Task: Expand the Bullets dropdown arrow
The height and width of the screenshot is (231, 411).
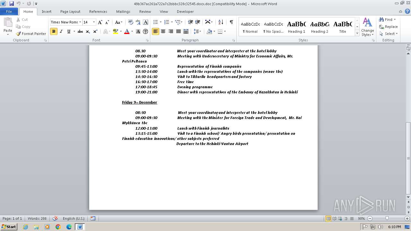Action: point(161,22)
